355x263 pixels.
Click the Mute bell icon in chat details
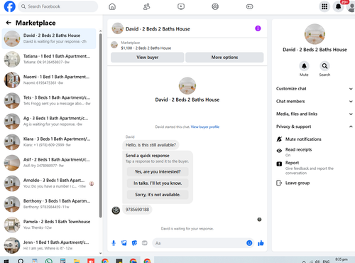point(304,66)
